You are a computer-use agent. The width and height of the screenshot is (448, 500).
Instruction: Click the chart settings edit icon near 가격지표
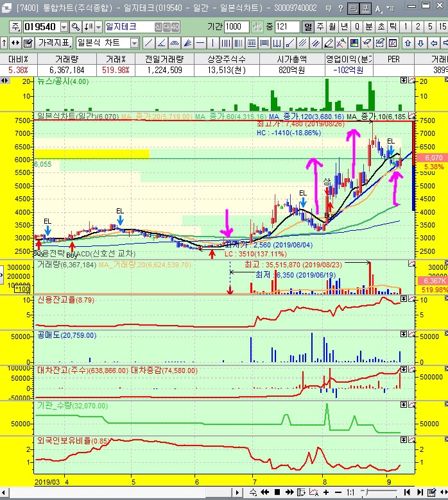pos(28,43)
